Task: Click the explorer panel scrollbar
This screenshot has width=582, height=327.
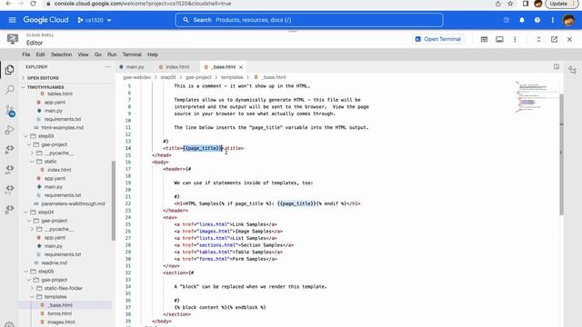Action: pos(113,200)
